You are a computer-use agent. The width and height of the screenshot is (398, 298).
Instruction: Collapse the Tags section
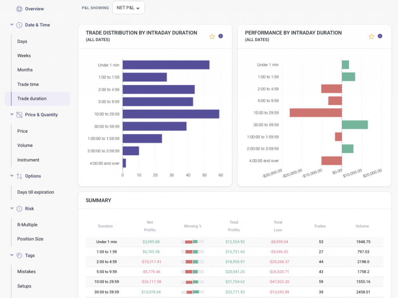[12, 255]
